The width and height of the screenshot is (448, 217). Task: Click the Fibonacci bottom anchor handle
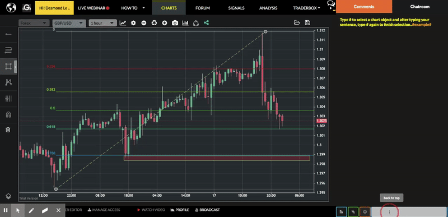click(x=56, y=189)
